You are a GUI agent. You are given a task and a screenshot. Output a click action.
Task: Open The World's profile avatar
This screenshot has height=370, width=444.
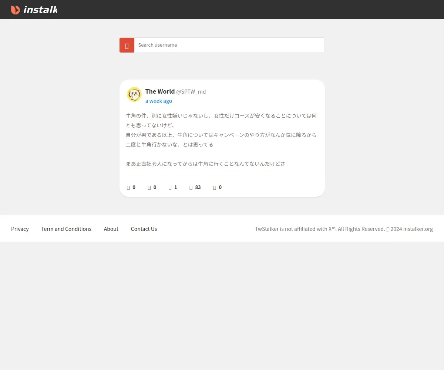click(134, 94)
